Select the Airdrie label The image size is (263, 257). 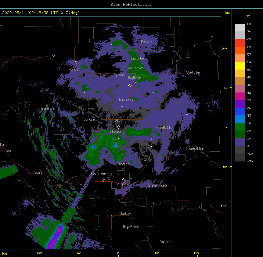tap(123, 164)
